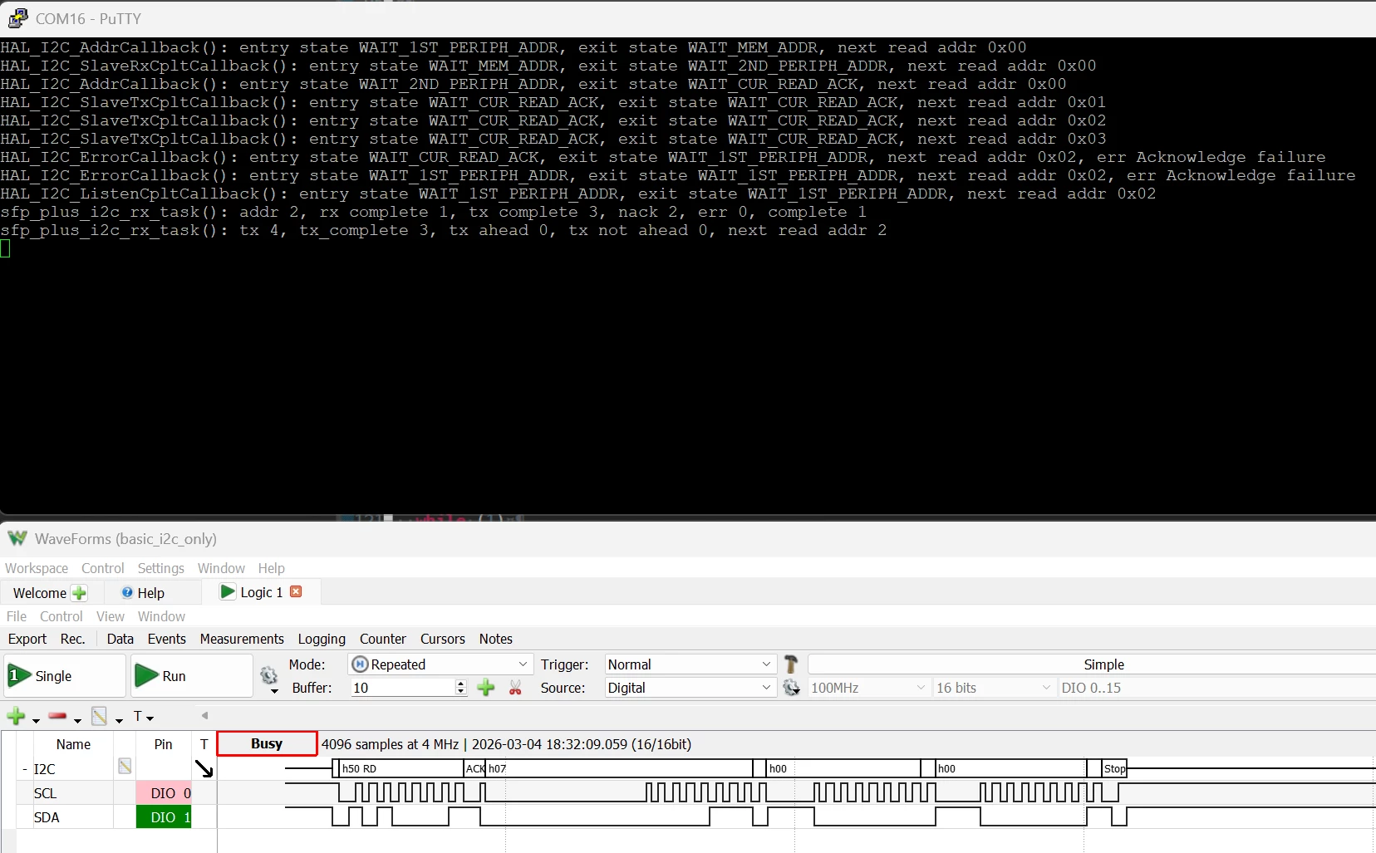Image resolution: width=1376 pixels, height=853 pixels.
Task: Open the 100MHz sample rate dropdown
Action: (x=868, y=688)
